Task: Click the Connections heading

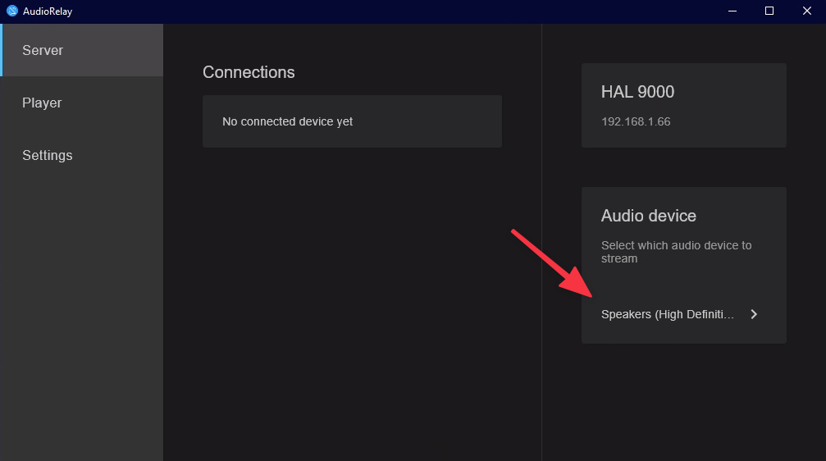Action: click(x=249, y=72)
